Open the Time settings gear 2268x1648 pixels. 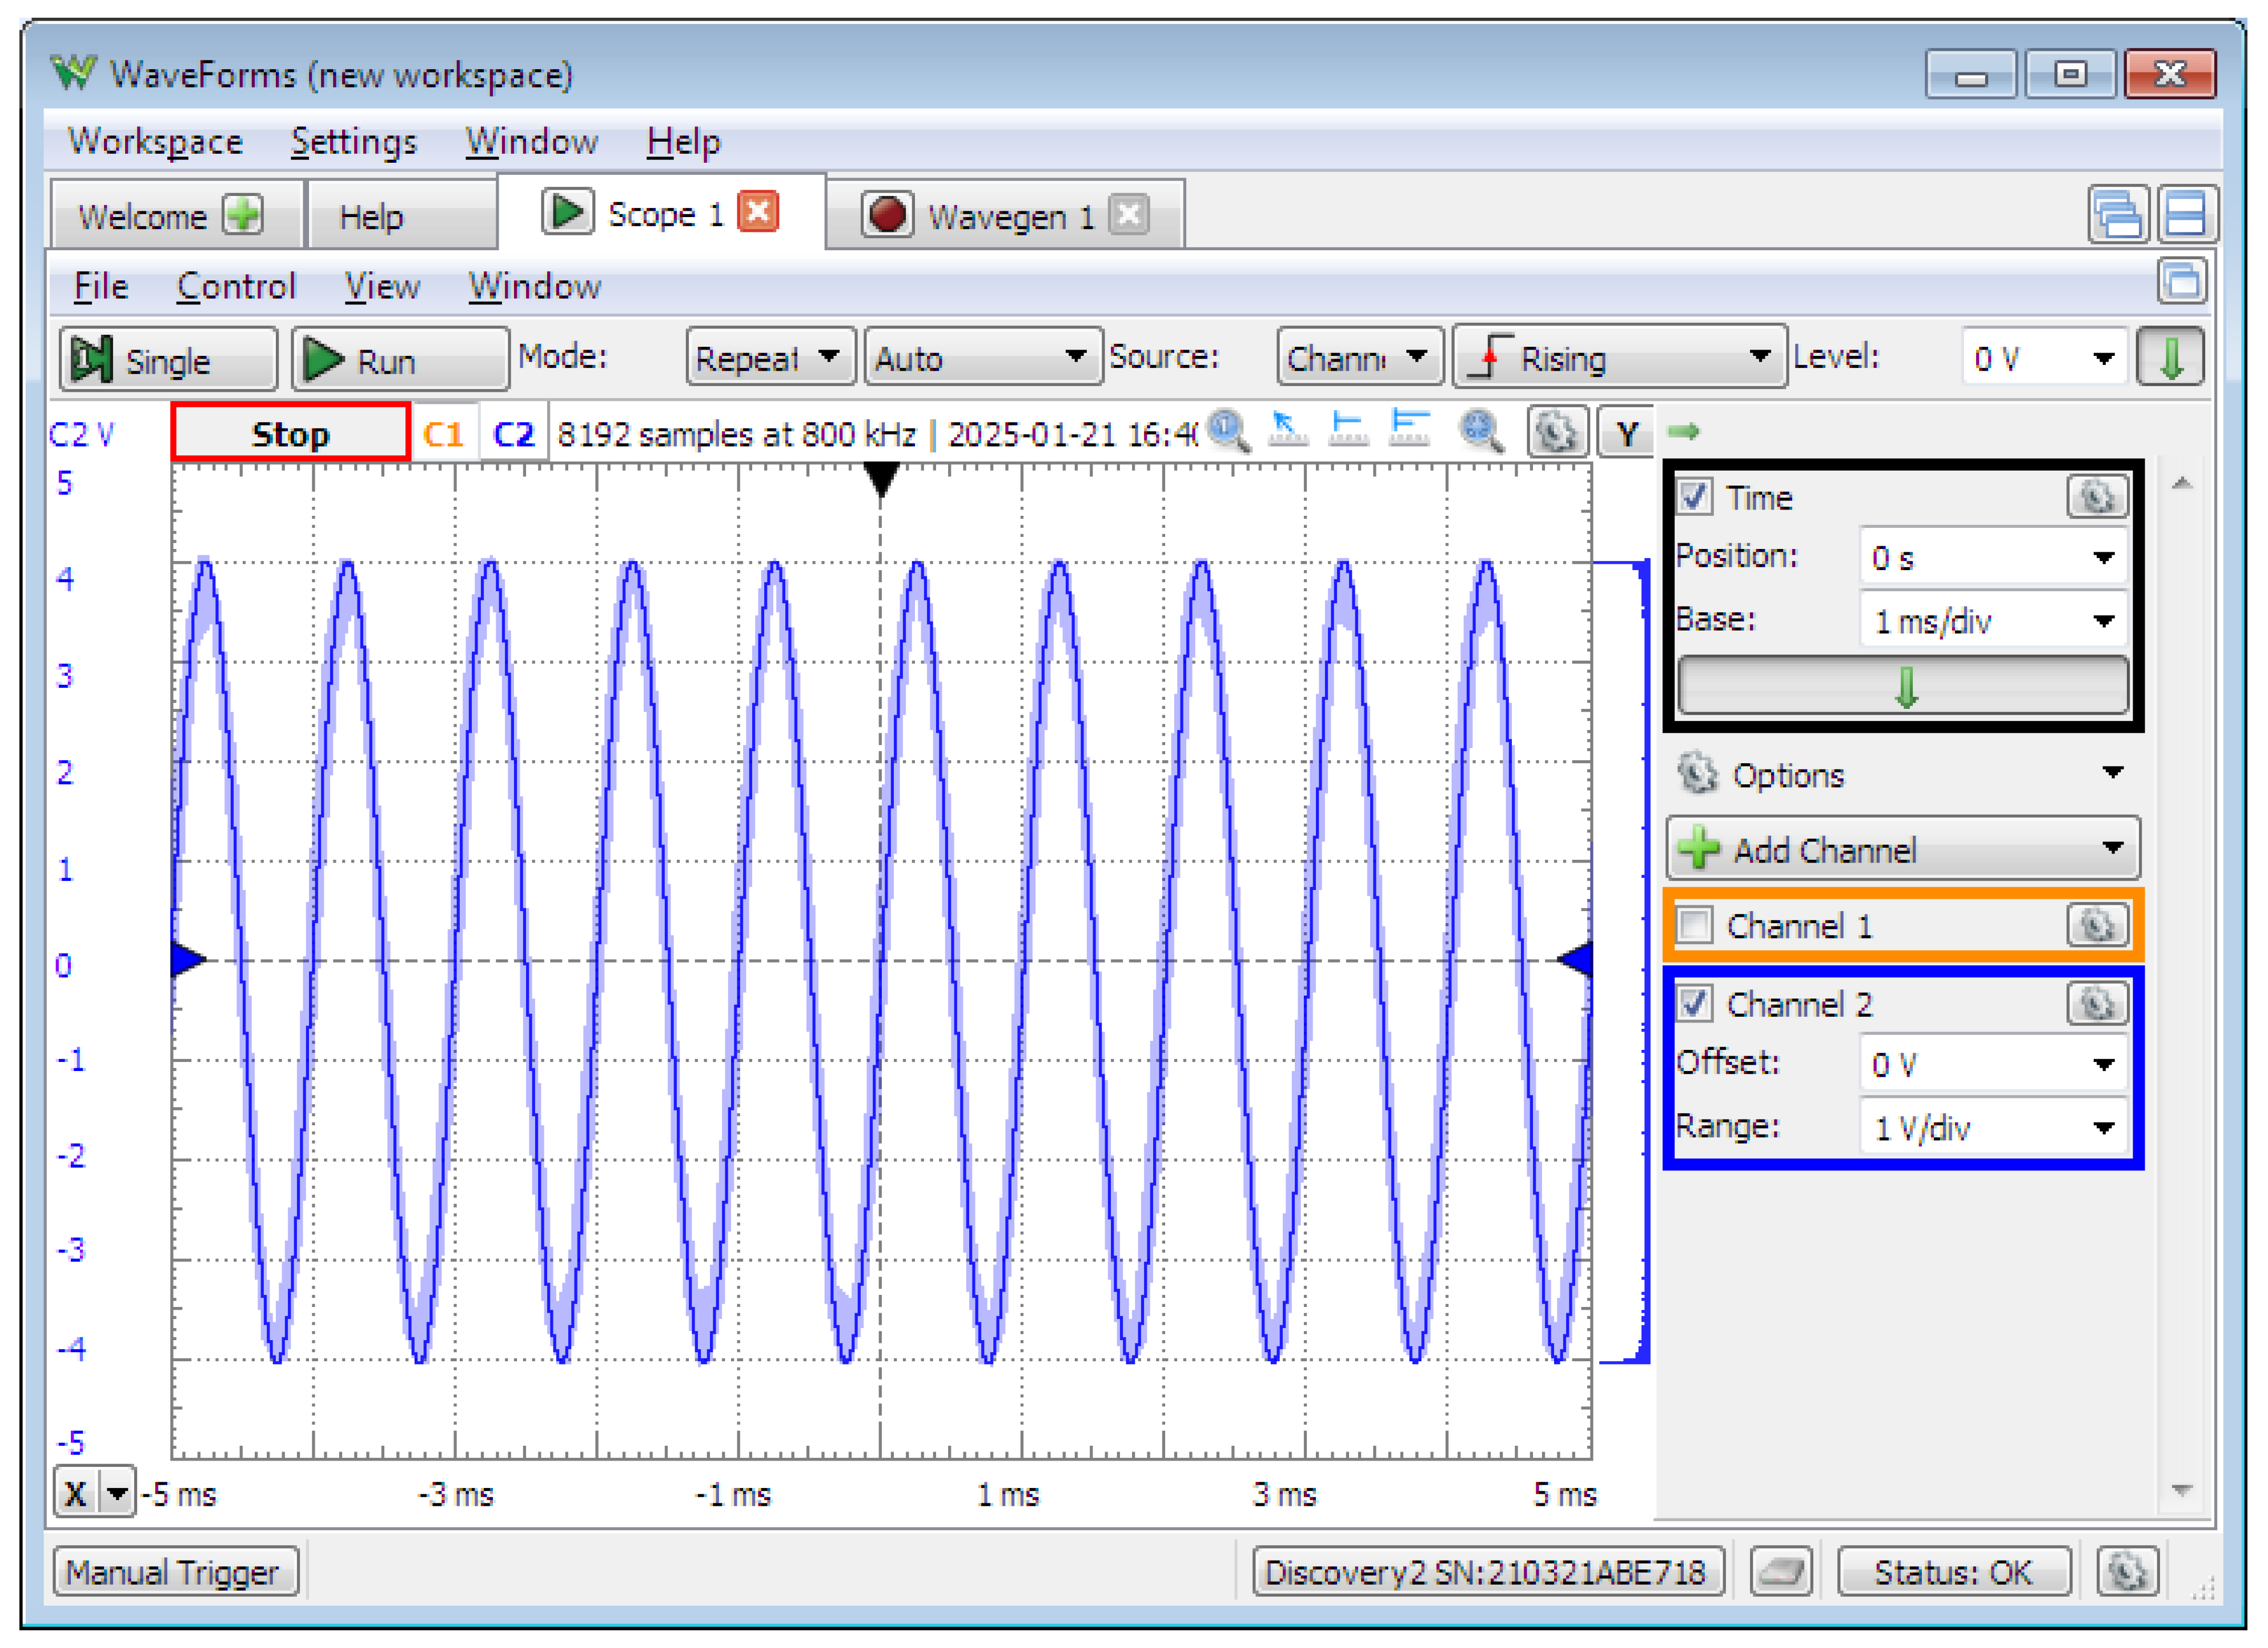pyautogui.click(x=2096, y=497)
